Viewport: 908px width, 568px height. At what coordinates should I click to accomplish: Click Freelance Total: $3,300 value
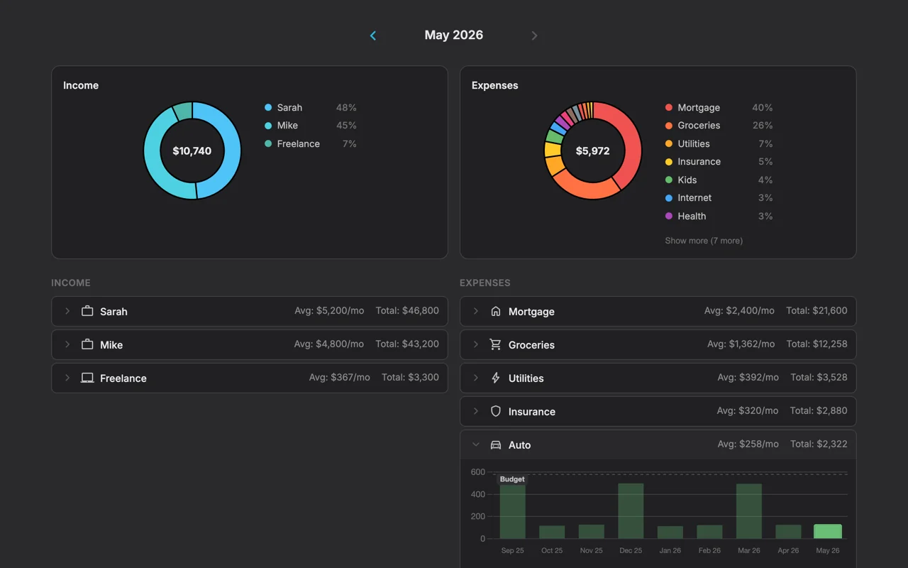click(x=410, y=377)
